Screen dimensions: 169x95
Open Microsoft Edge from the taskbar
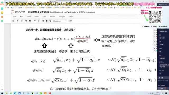[15, 93]
